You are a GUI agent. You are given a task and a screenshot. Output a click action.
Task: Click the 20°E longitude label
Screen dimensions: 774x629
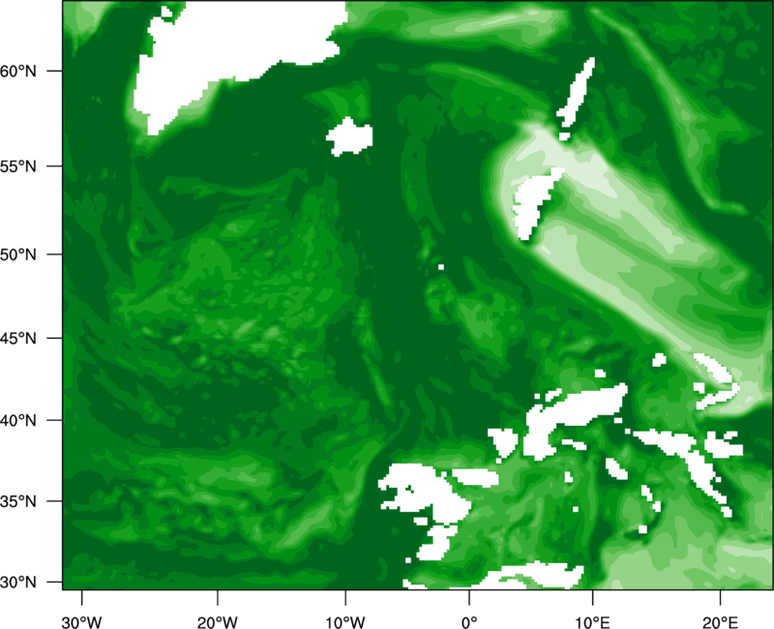point(720,622)
